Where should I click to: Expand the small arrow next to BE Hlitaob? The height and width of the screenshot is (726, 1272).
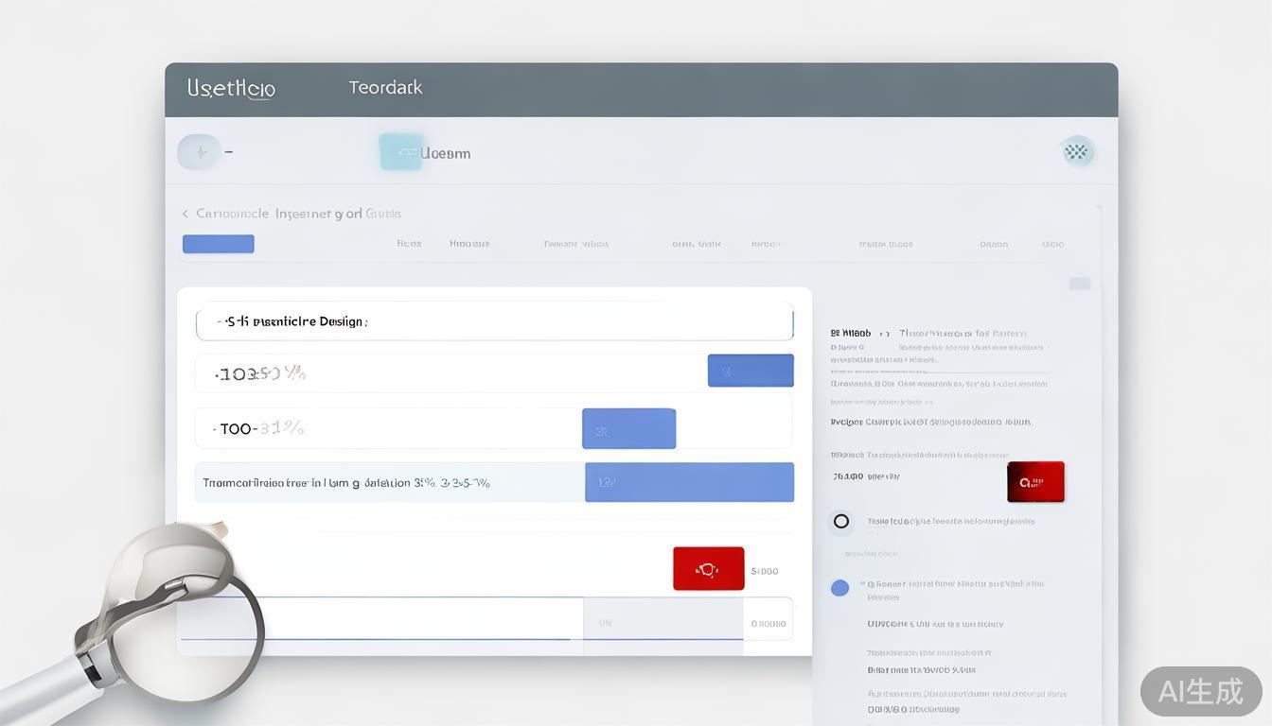(884, 334)
